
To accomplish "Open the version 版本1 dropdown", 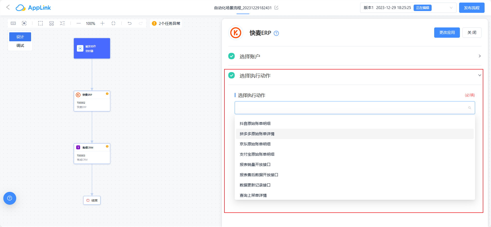I will [408, 8].
